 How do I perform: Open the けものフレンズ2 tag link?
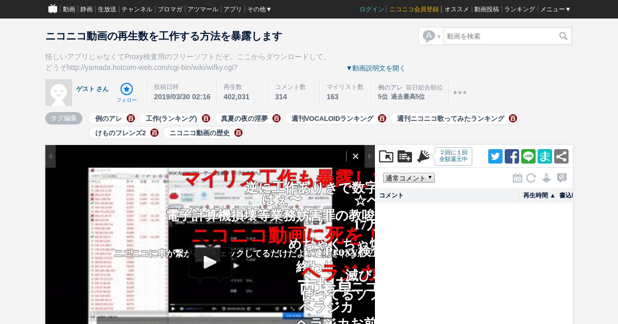pos(121,133)
